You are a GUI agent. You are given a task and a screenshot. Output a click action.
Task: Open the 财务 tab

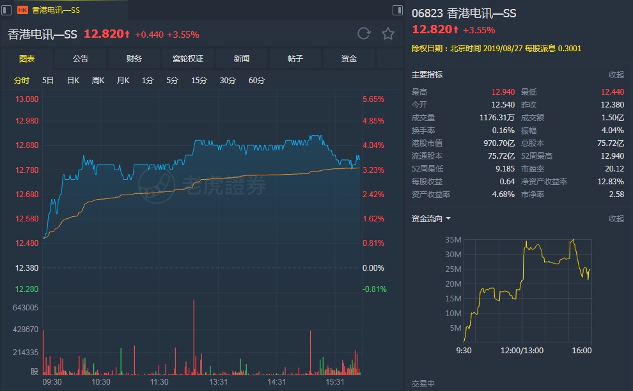tap(134, 59)
